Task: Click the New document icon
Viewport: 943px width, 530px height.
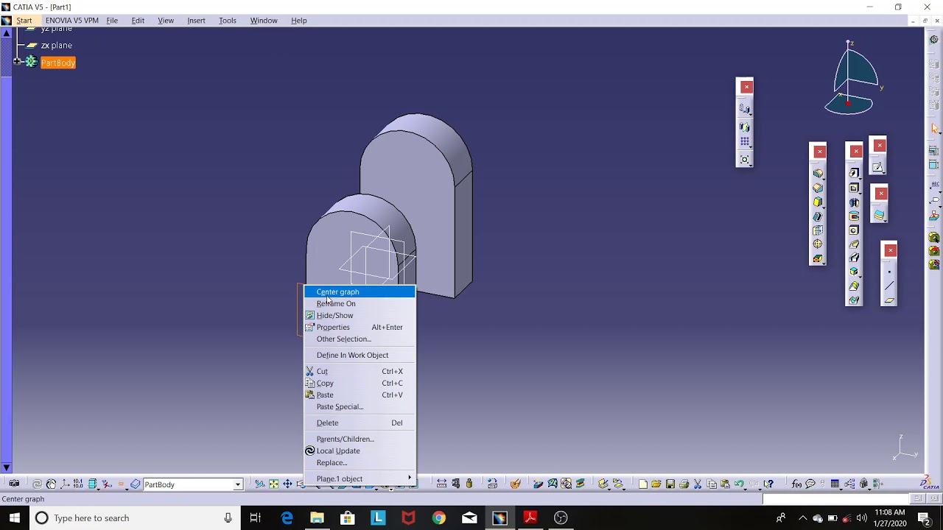Action: tap(642, 484)
